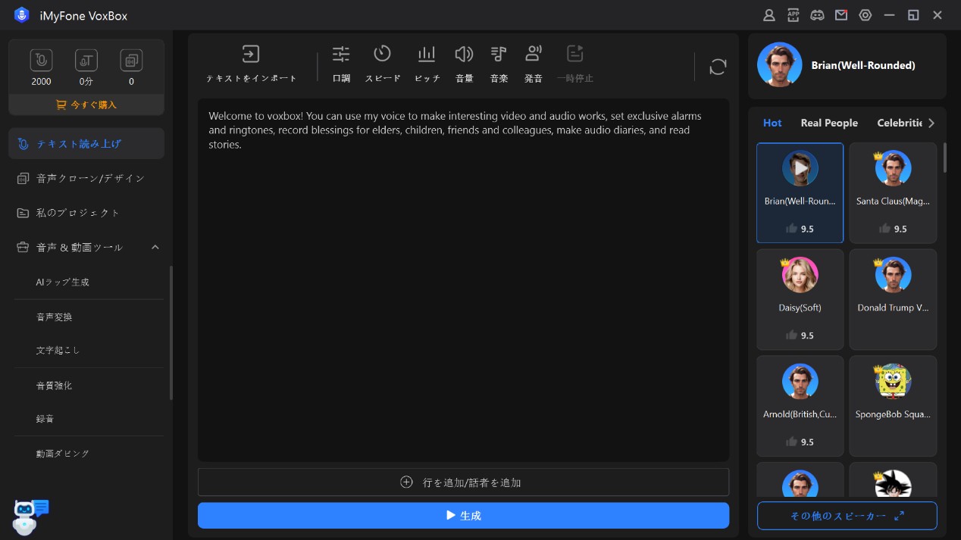Click the current speaker Brian avatar header
Image resolution: width=961 pixels, height=540 pixels.
pos(779,65)
